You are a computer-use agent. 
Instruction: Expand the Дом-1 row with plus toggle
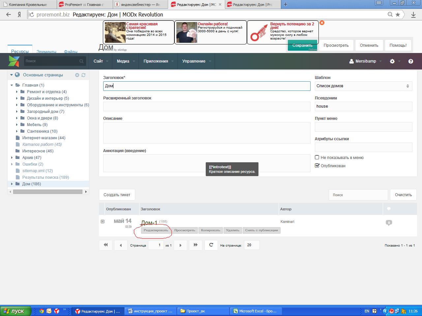click(x=103, y=222)
